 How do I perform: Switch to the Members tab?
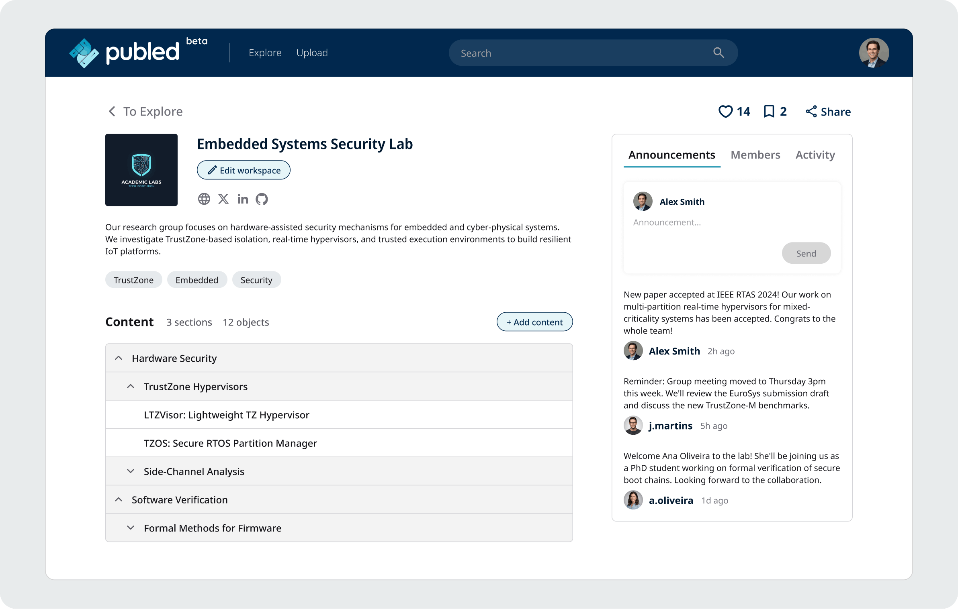tap(755, 155)
